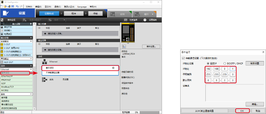Click the last octet field of IP地址
Screen dimensions: 266x114
(x=233, y=69)
